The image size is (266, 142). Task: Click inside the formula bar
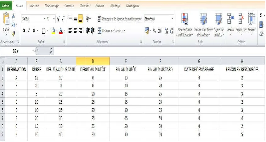point(160,51)
